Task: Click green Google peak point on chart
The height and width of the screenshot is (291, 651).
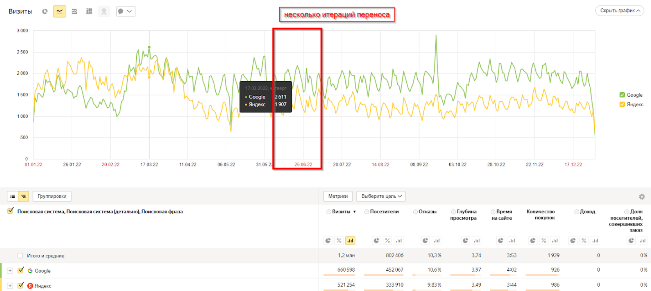Action: pos(149,47)
